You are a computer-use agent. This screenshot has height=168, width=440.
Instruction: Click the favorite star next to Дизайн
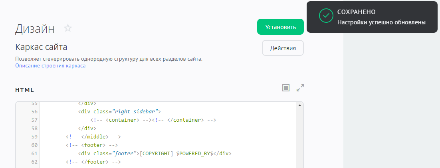coord(68,28)
